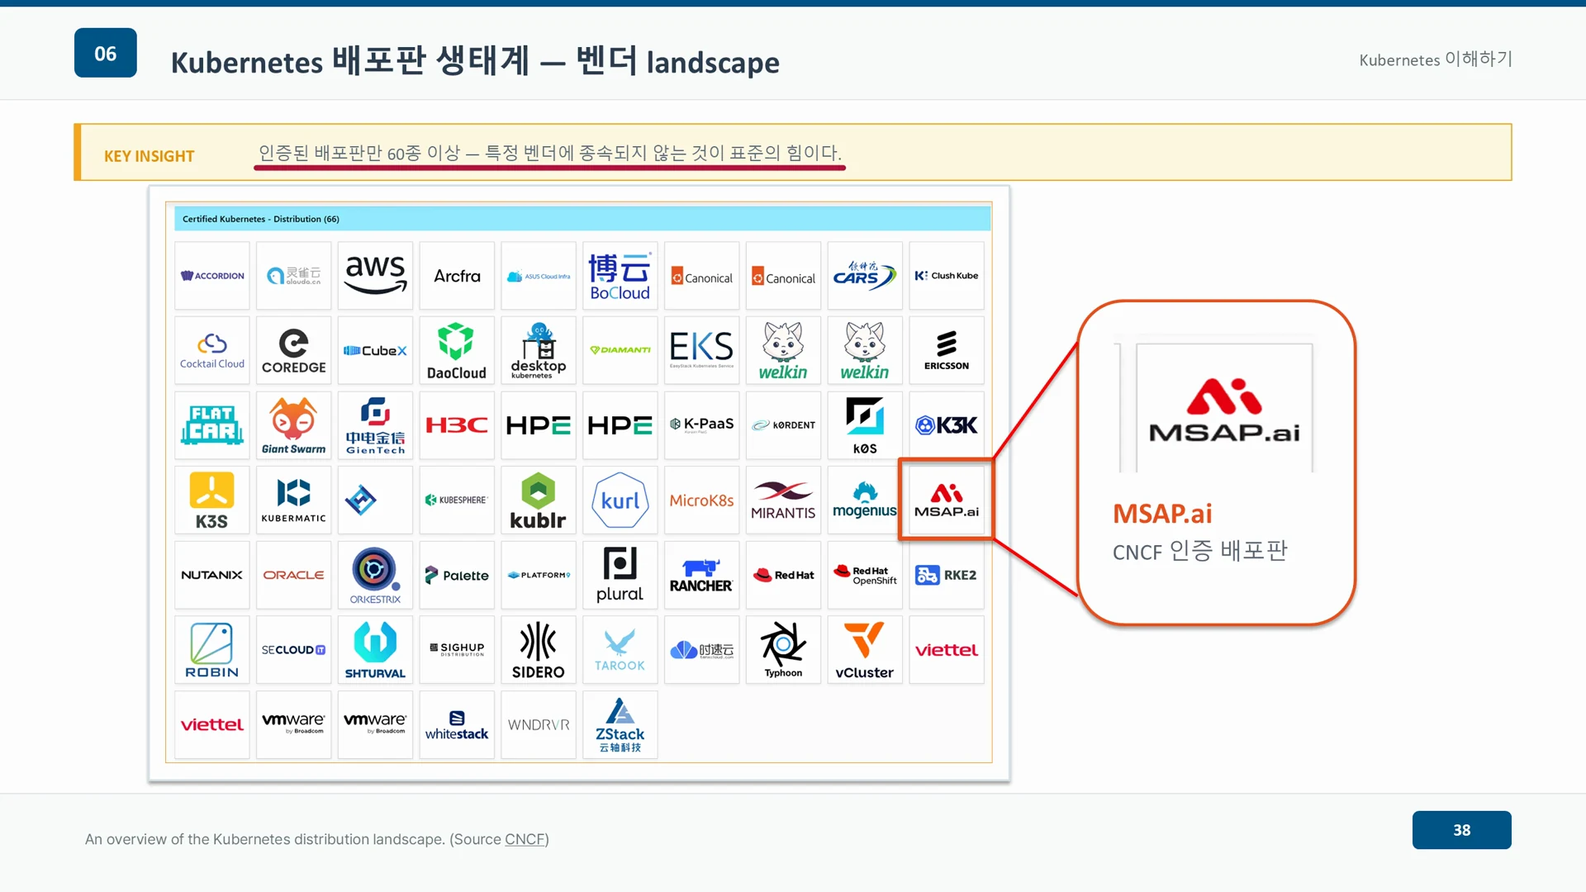Click the K3K logo tile
The image size is (1586, 892).
(947, 425)
